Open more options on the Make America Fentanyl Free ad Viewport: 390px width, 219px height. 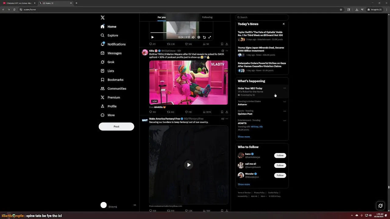click(227, 119)
